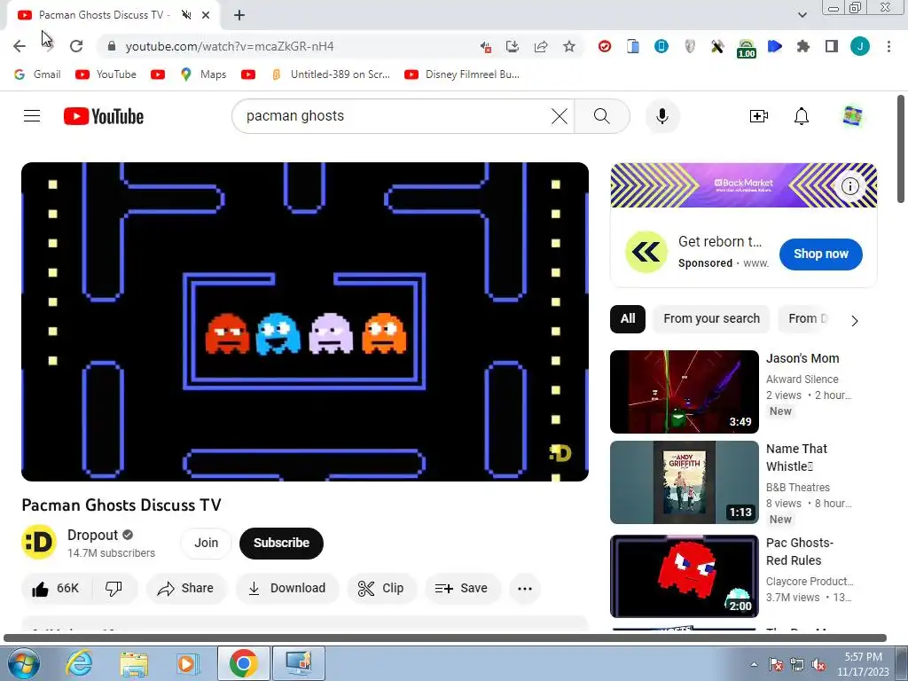The width and height of the screenshot is (908, 681).
Task: Open the Gmail bookmark
Action: pyautogui.click(x=37, y=74)
